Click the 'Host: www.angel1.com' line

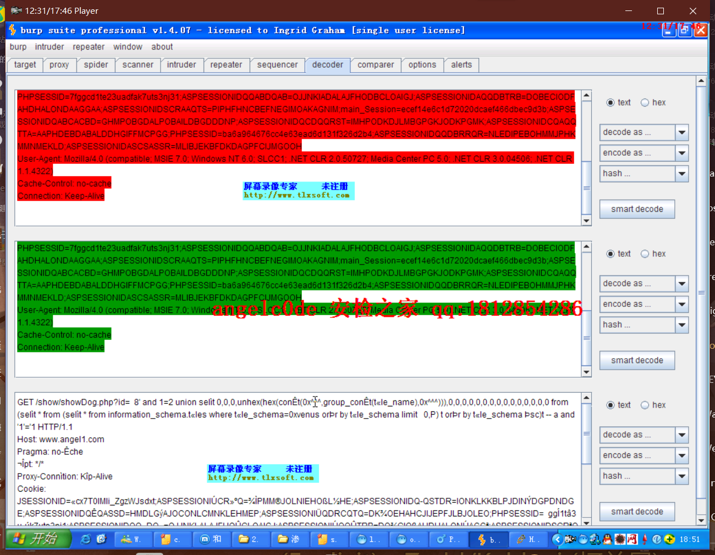point(61,439)
